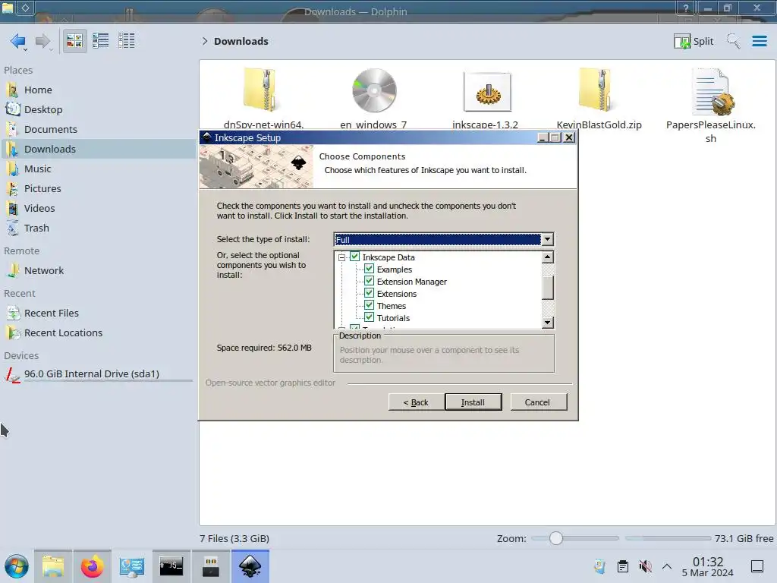Viewport: 777px width, 583px height.
Task: Click the Dolphin zoom slider handle
Action: [x=556, y=538]
